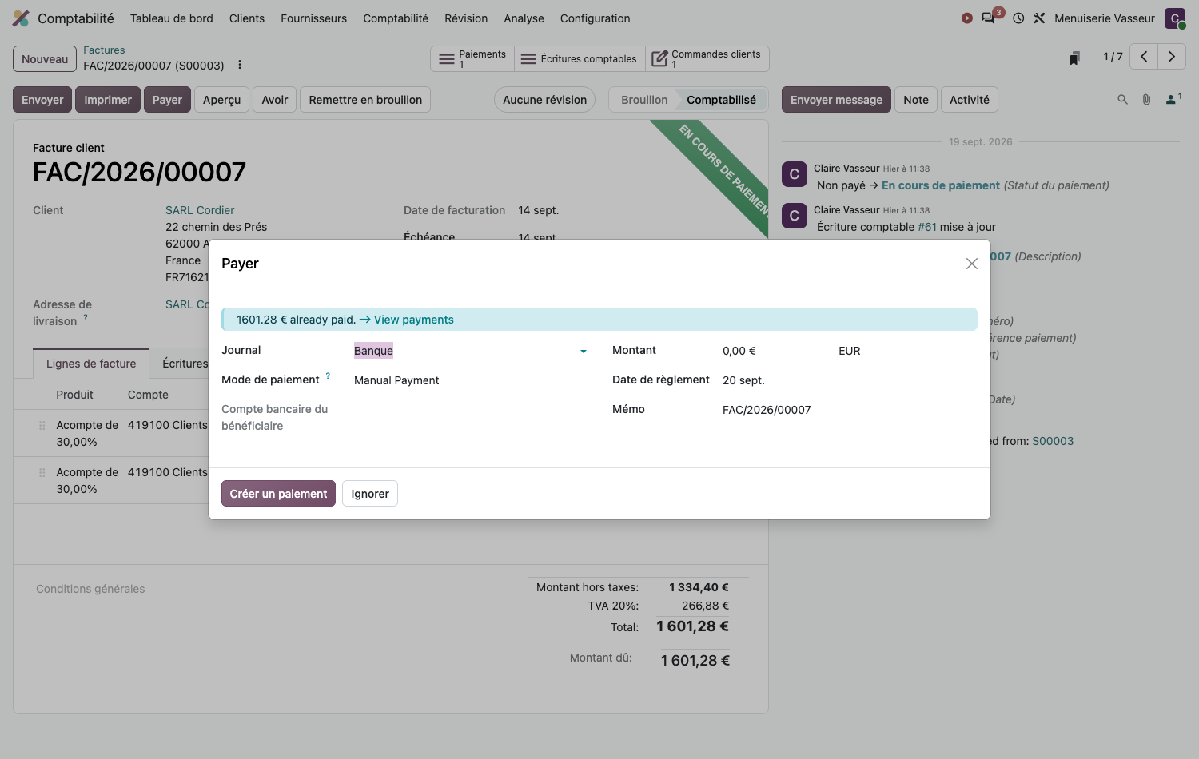
Task: Open the user avatar menu
Action: click(x=1175, y=18)
